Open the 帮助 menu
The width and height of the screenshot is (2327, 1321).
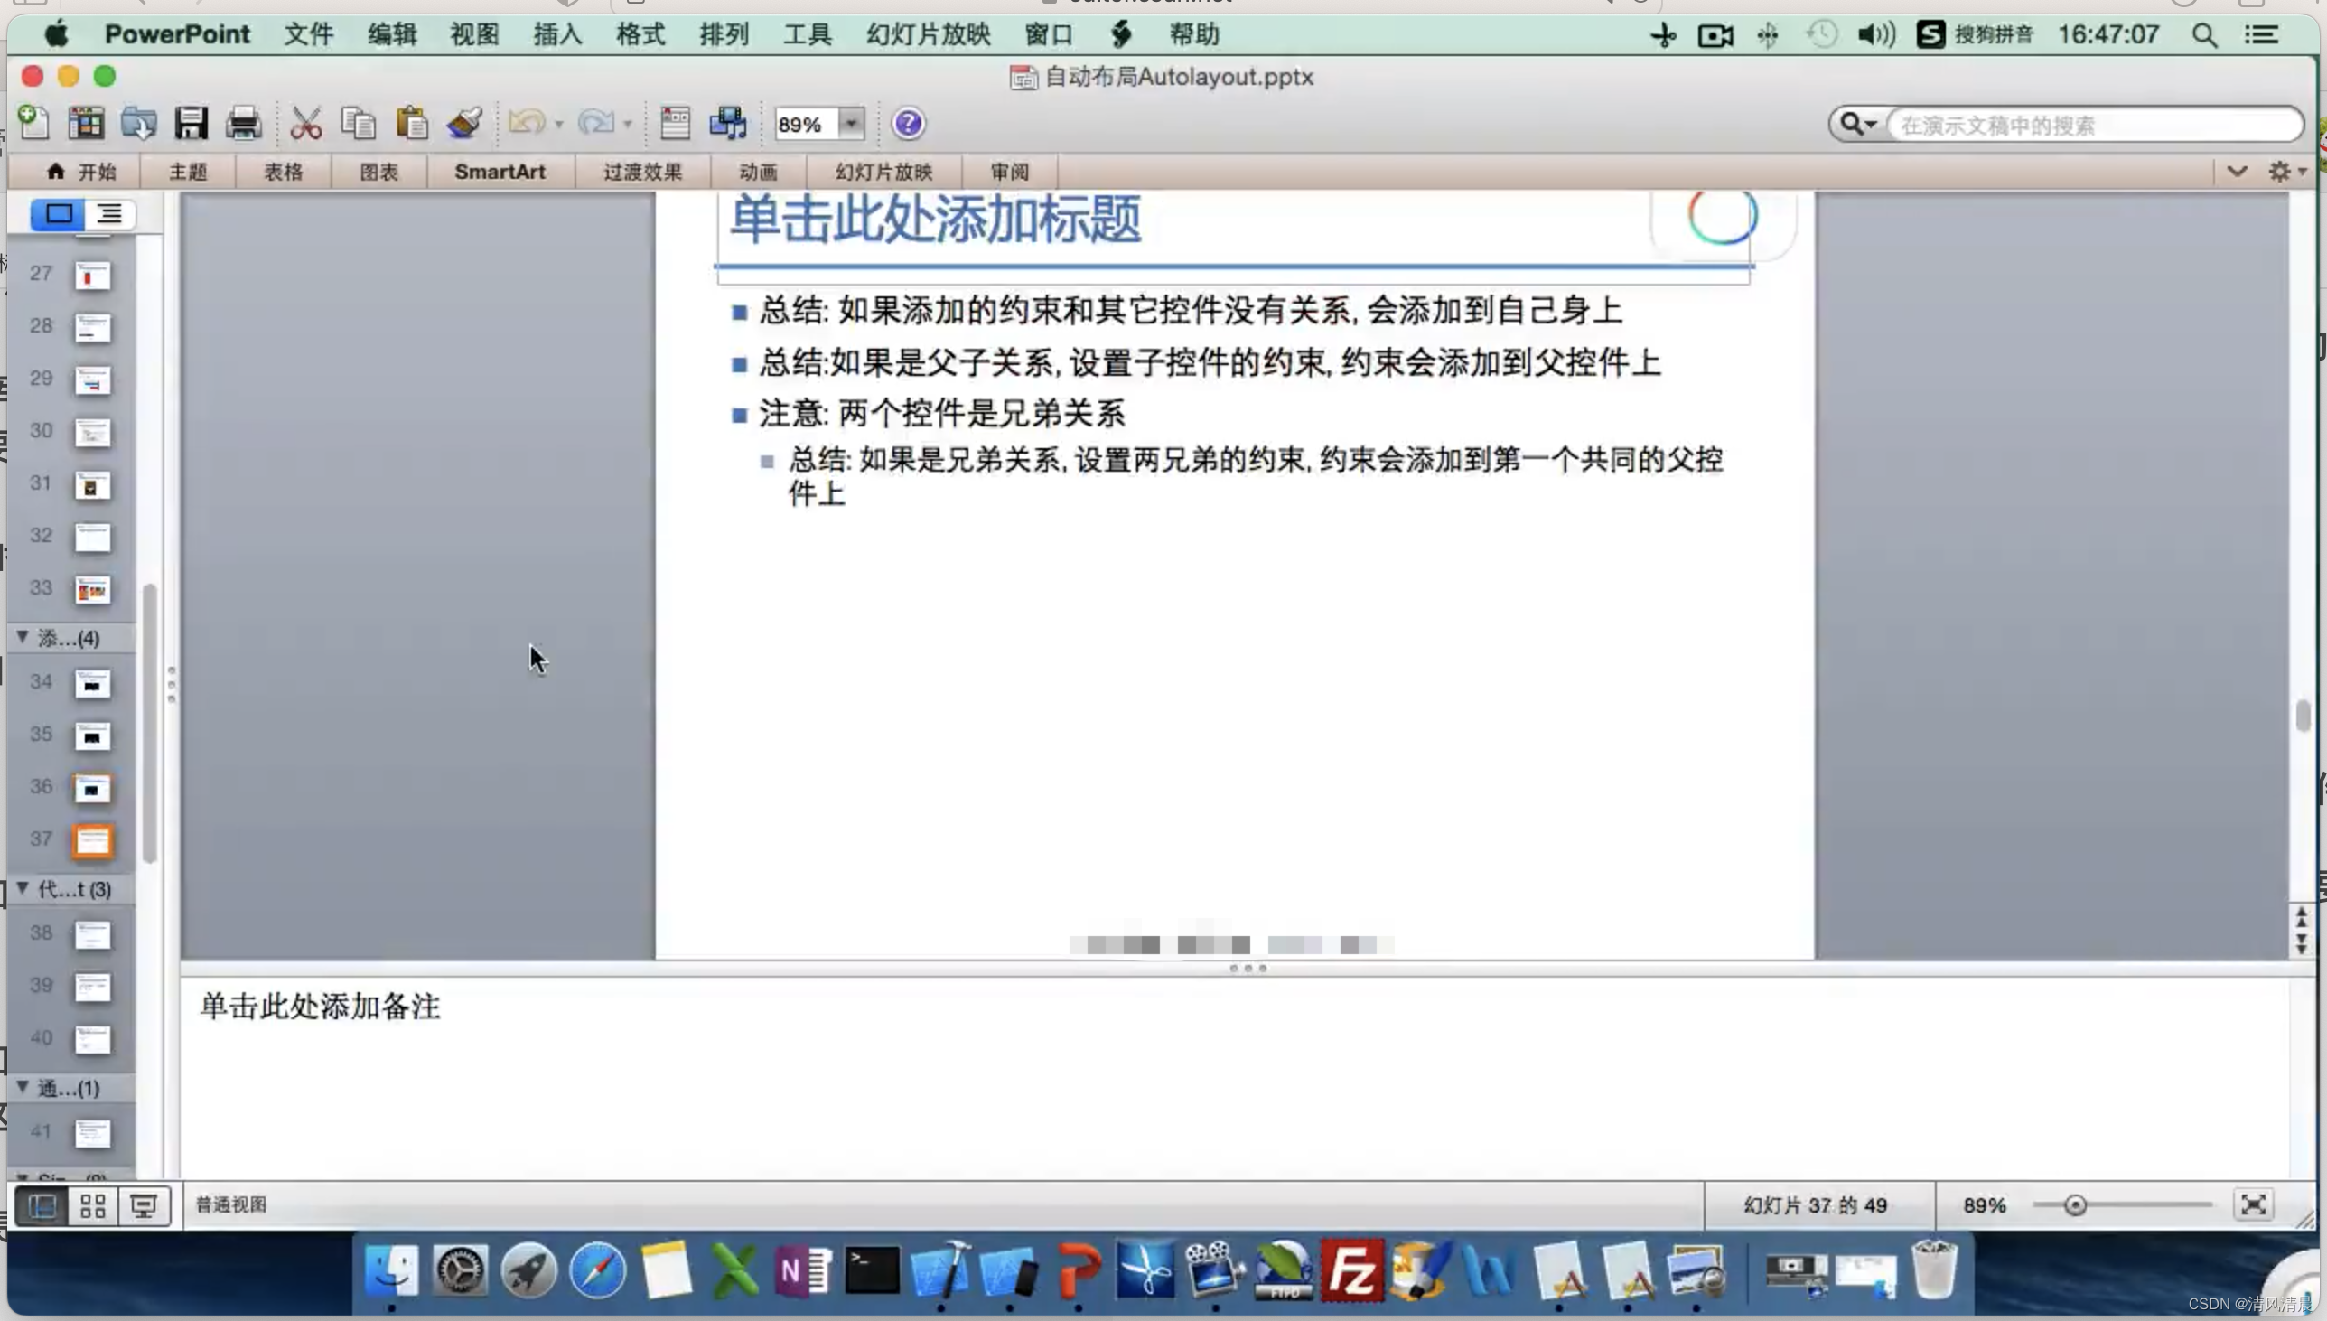click(x=1193, y=34)
